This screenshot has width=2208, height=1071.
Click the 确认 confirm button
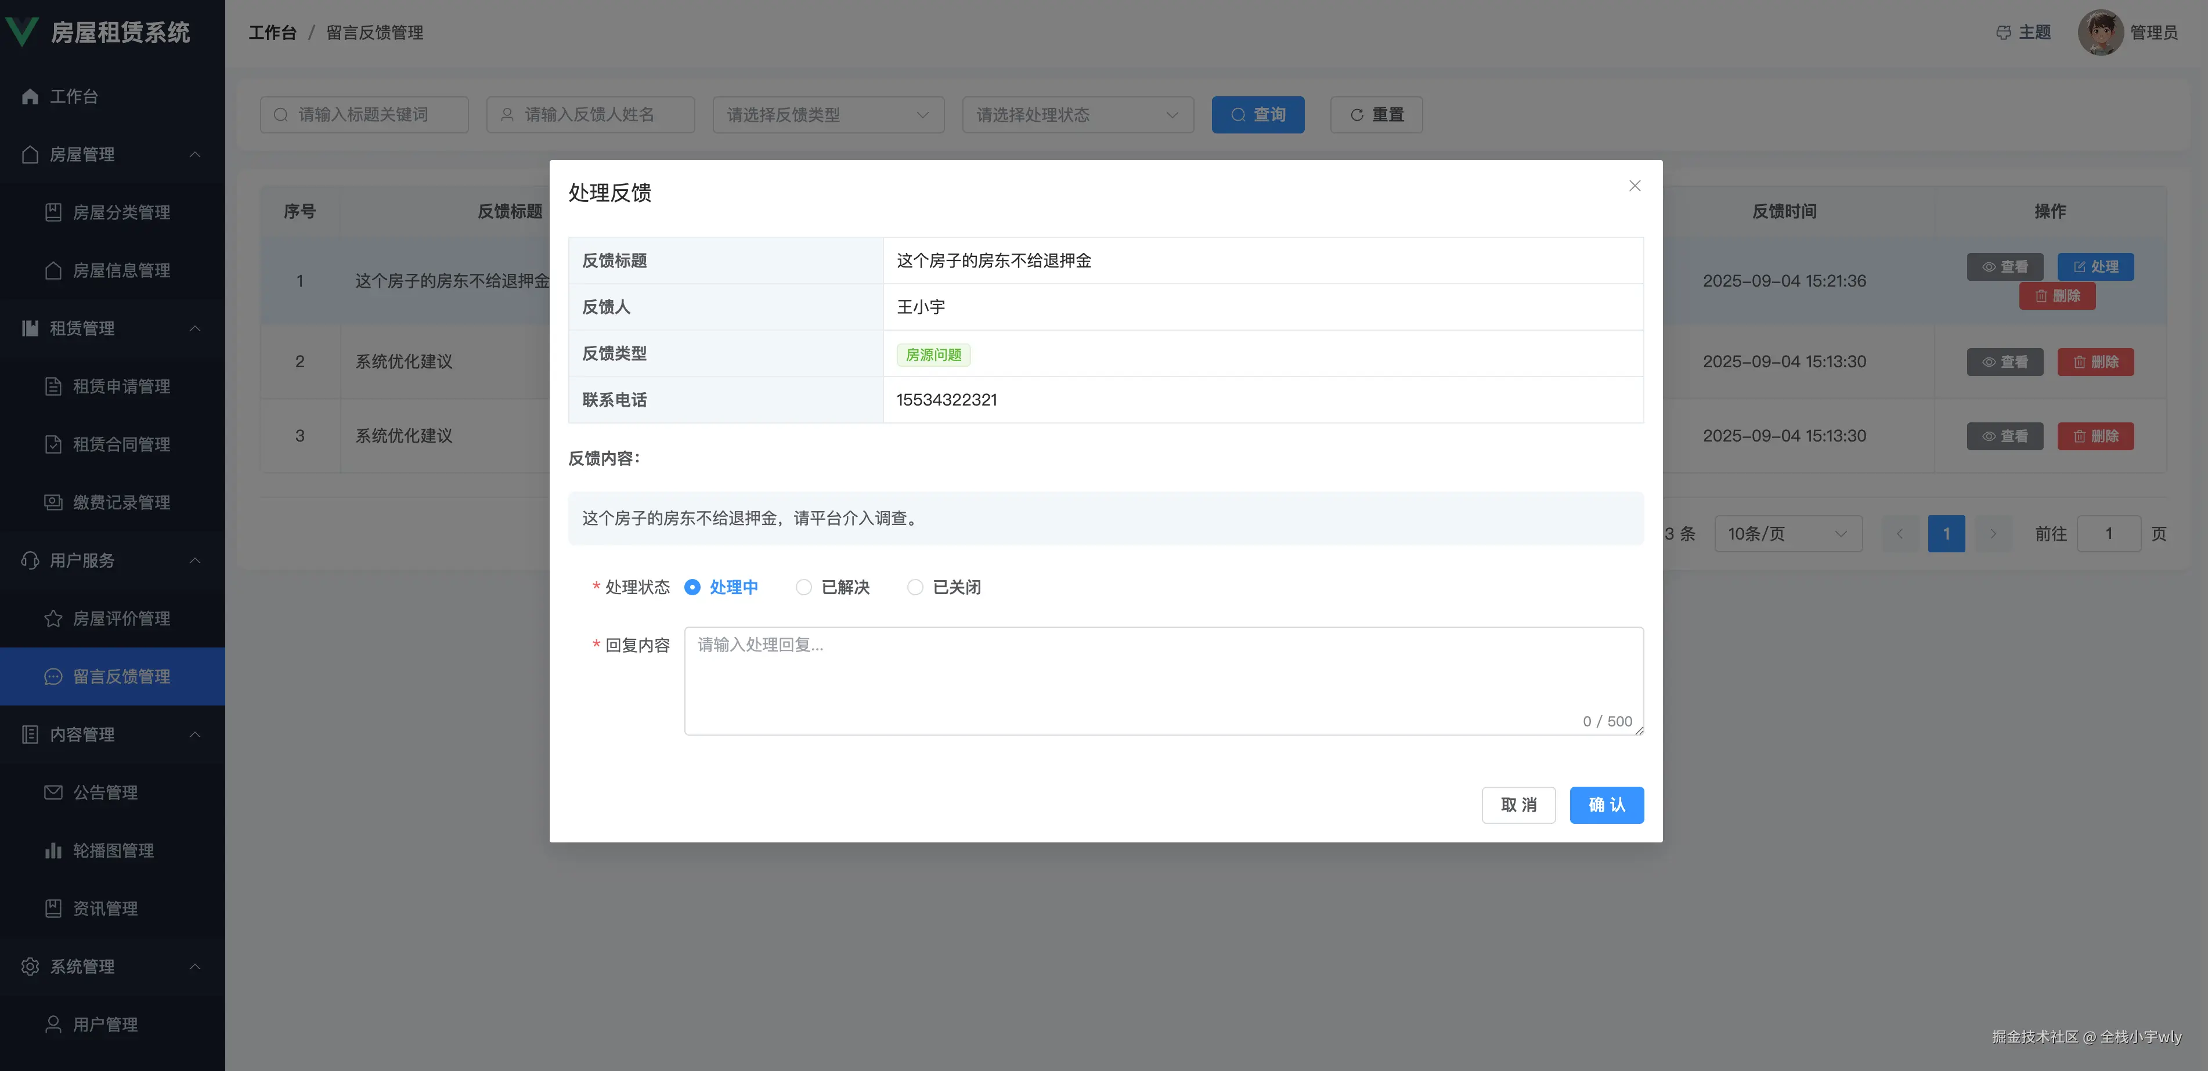tap(1606, 805)
